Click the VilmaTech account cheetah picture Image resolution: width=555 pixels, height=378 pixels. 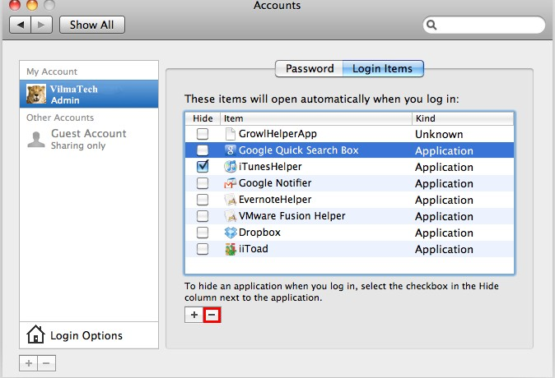tap(36, 94)
